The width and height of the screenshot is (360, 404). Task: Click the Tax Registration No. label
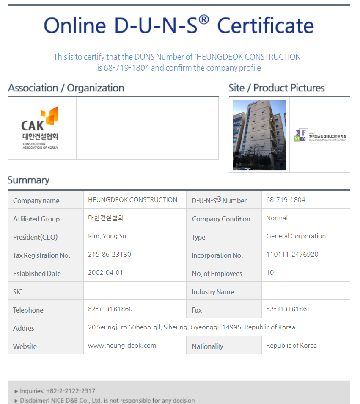click(42, 255)
